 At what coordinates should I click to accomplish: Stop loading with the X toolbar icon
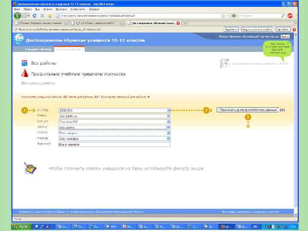tap(42, 16)
